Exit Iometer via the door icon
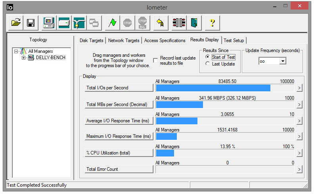The width and height of the screenshot is (314, 195). [194, 23]
